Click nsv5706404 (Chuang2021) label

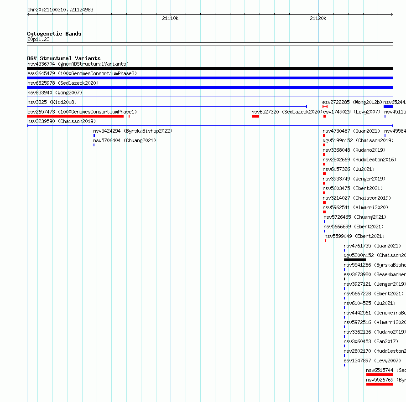click(125, 140)
